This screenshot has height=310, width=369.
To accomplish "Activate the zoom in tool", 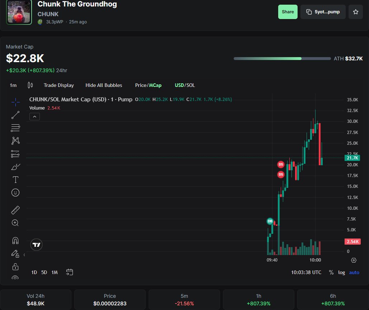I will pos(15,223).
